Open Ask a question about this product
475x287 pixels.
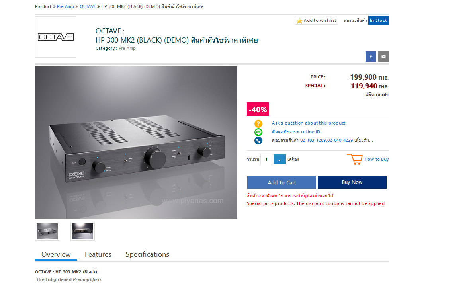click(x=309, y=123)
